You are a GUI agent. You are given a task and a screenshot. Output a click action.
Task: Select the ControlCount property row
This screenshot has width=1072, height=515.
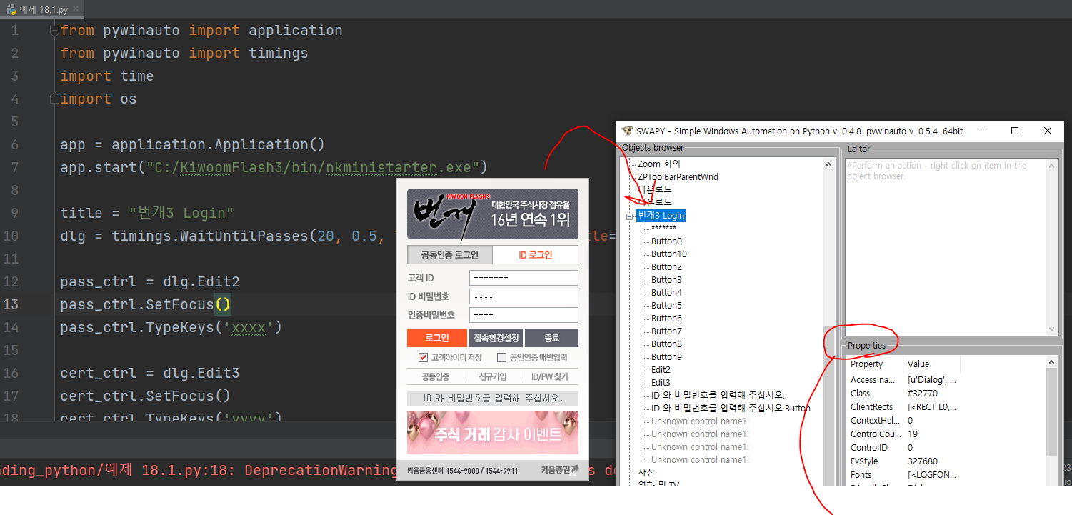point(946,434)
